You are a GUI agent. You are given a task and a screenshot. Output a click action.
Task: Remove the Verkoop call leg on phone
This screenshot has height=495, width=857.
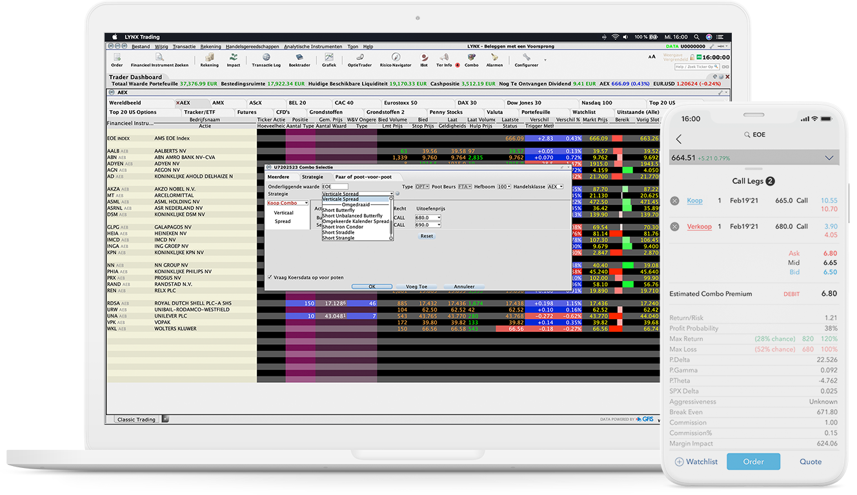click(675, 227)
